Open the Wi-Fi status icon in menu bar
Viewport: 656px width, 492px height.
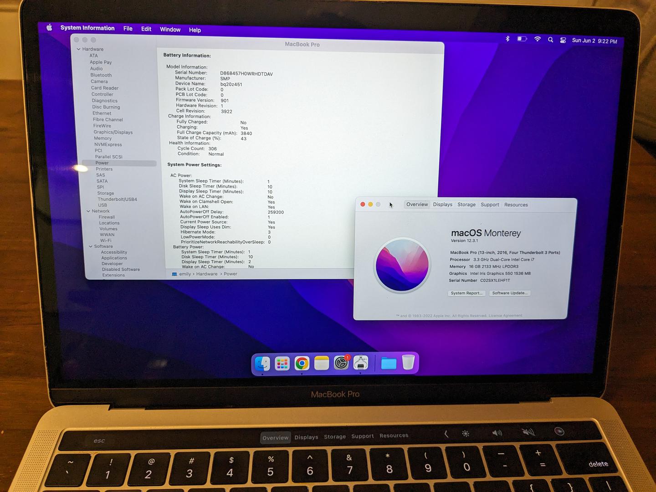click(538, 39)
